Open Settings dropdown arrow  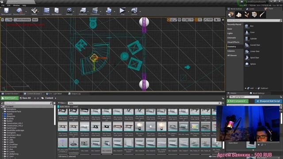[x=74, y=11]
